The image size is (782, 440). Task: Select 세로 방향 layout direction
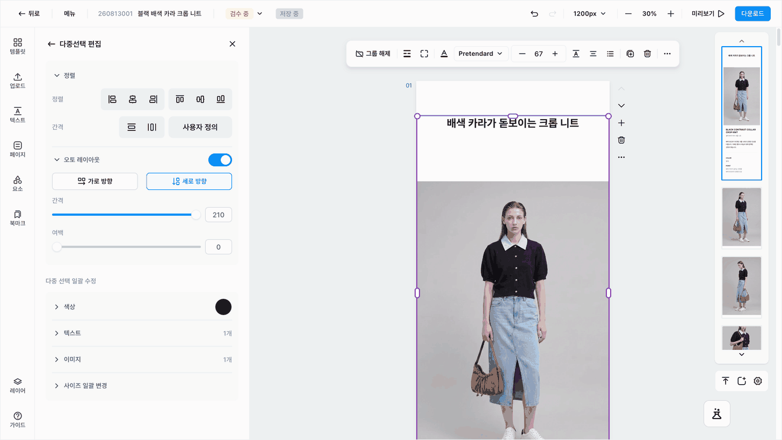pyautogui.click(x=189, y=181)
